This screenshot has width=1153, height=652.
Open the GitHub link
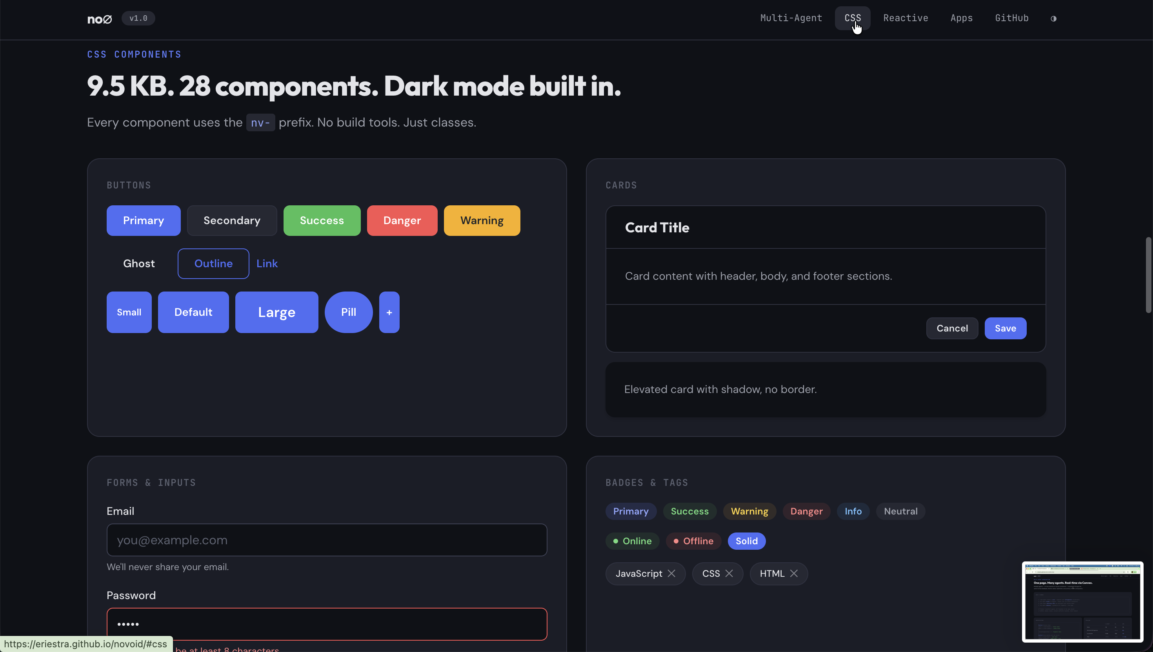pos(1012,18)
